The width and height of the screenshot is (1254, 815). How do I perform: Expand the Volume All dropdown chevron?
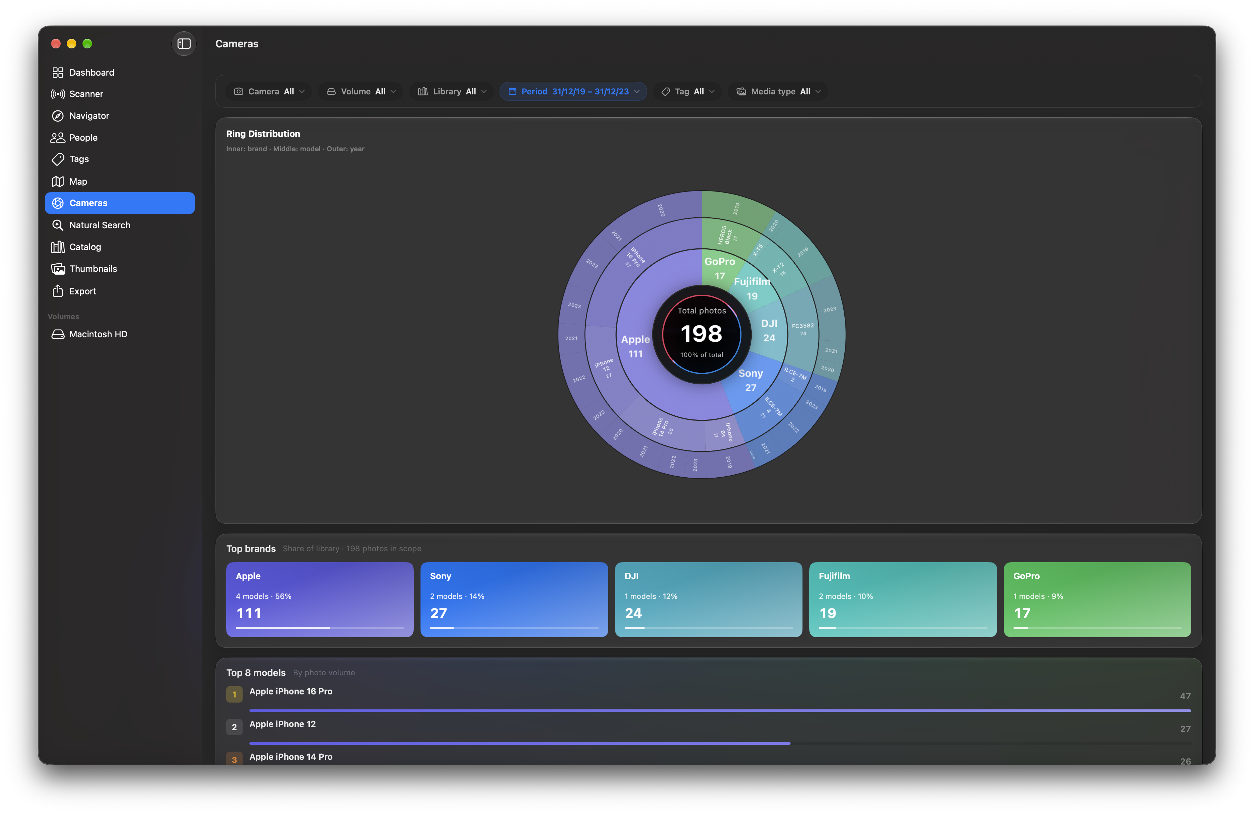pyautogui.click(x=393, y=92)
